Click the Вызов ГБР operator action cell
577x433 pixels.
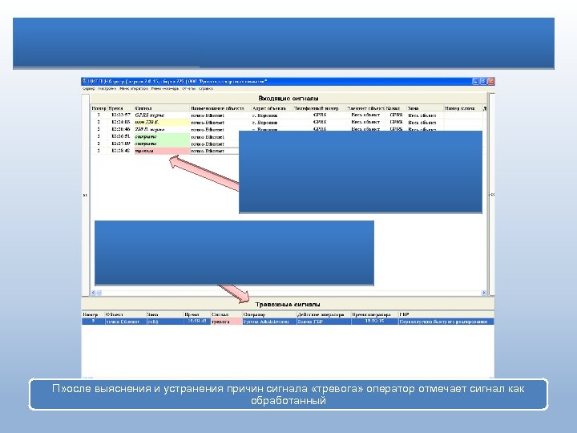(x=324, y=322)
